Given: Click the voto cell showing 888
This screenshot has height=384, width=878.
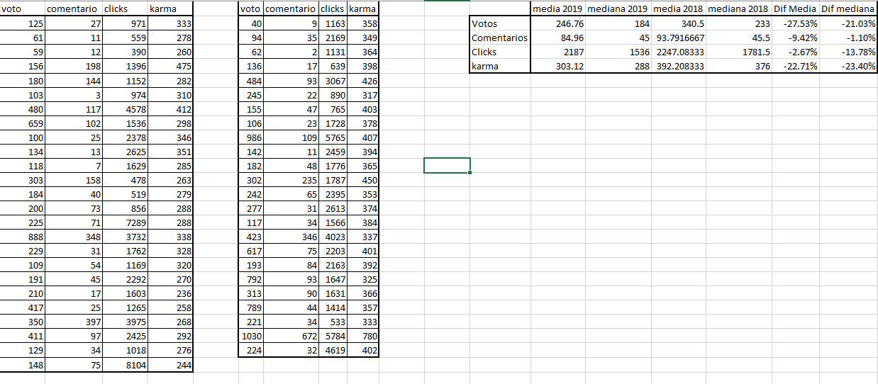Looking at the screenshot, I should [23, 237].
